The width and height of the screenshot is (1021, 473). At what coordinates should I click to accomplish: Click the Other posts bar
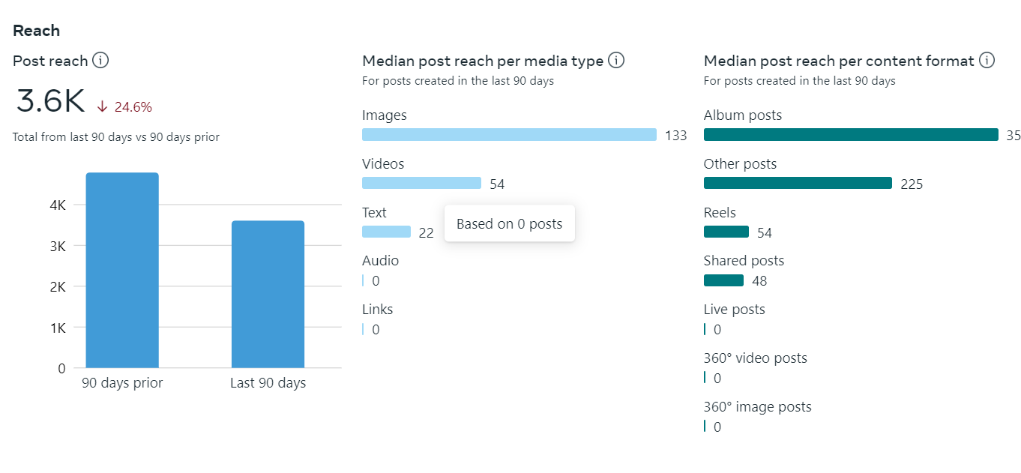798,184
